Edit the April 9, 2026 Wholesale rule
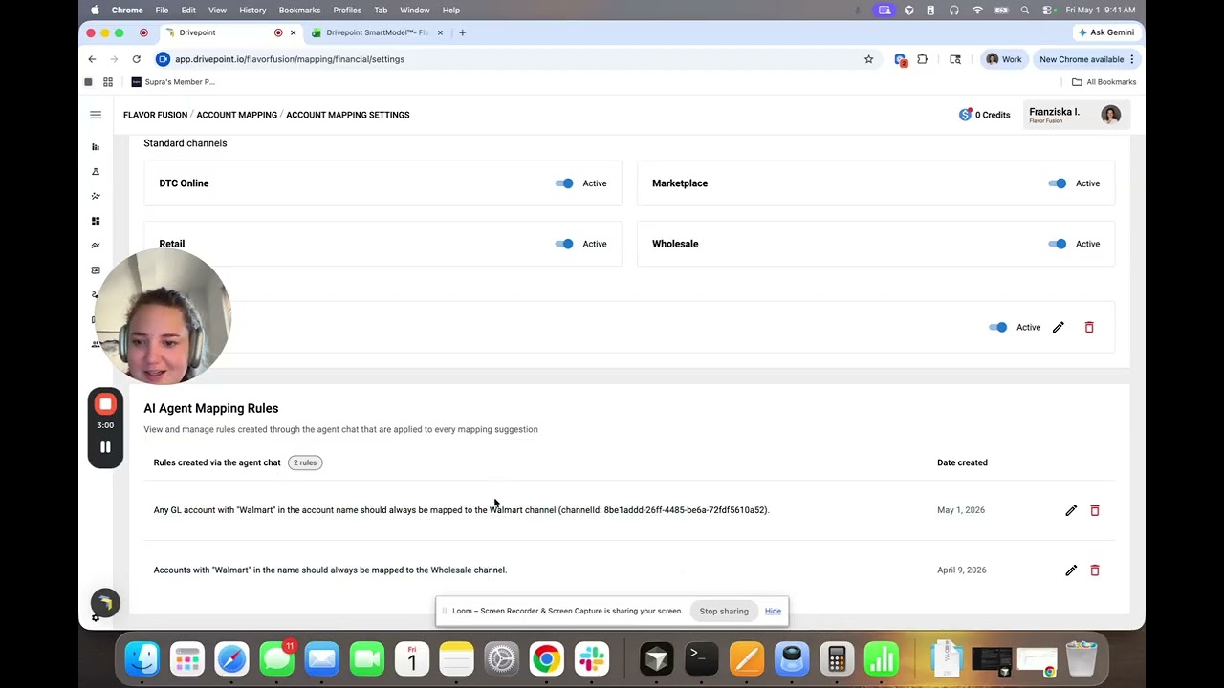The height and width of the screenshot is (688, 1224). (x=1071, y=570)
